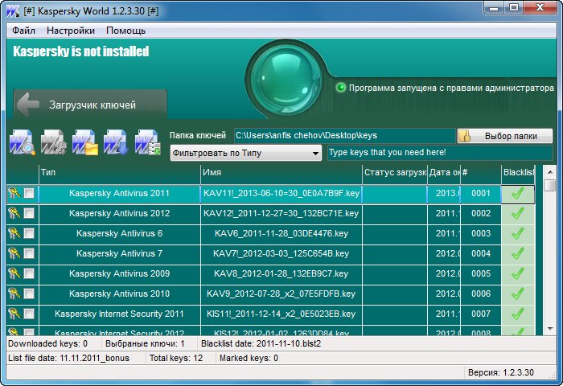Click the key icon on Kaspersky Internet Security 2011 row
The width and height of the screenshot is (563, 386).
pos(14,314)
